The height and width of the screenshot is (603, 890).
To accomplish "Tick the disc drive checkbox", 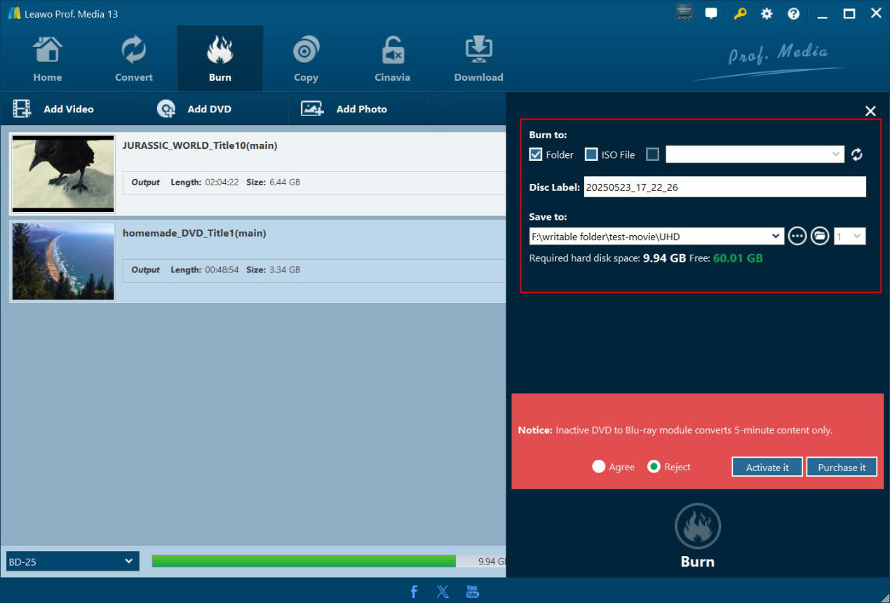I will click(x=652, y=154).
